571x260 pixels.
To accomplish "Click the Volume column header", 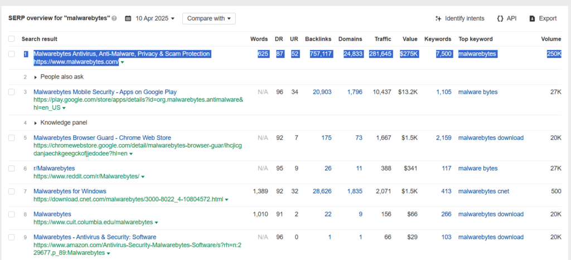I will [551, 39].
